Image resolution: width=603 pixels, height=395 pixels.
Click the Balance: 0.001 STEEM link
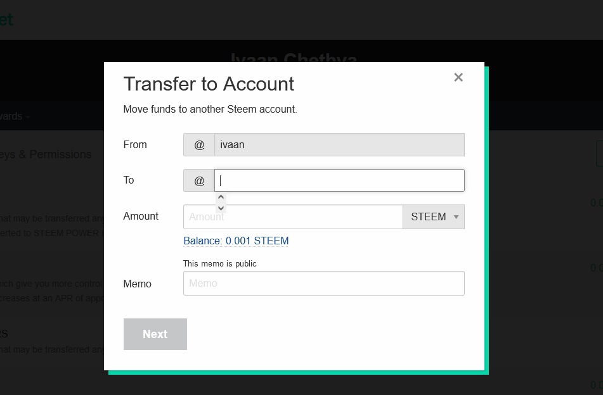(236, 241)
